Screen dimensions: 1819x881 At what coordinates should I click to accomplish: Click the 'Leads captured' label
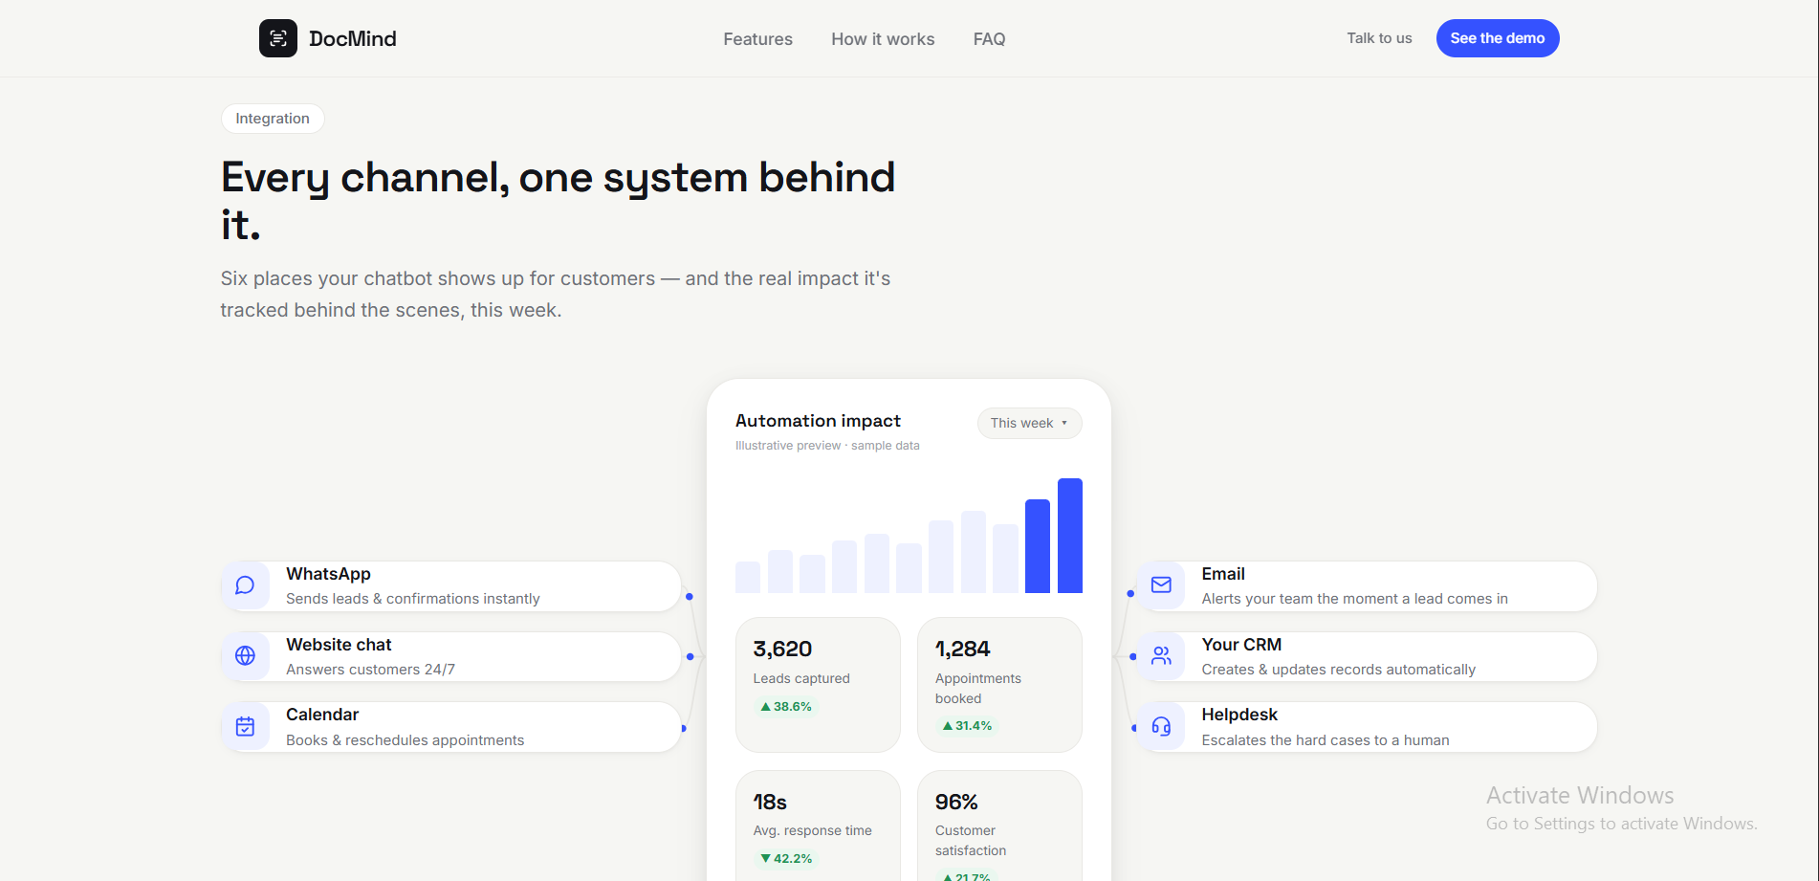[801, 678]
